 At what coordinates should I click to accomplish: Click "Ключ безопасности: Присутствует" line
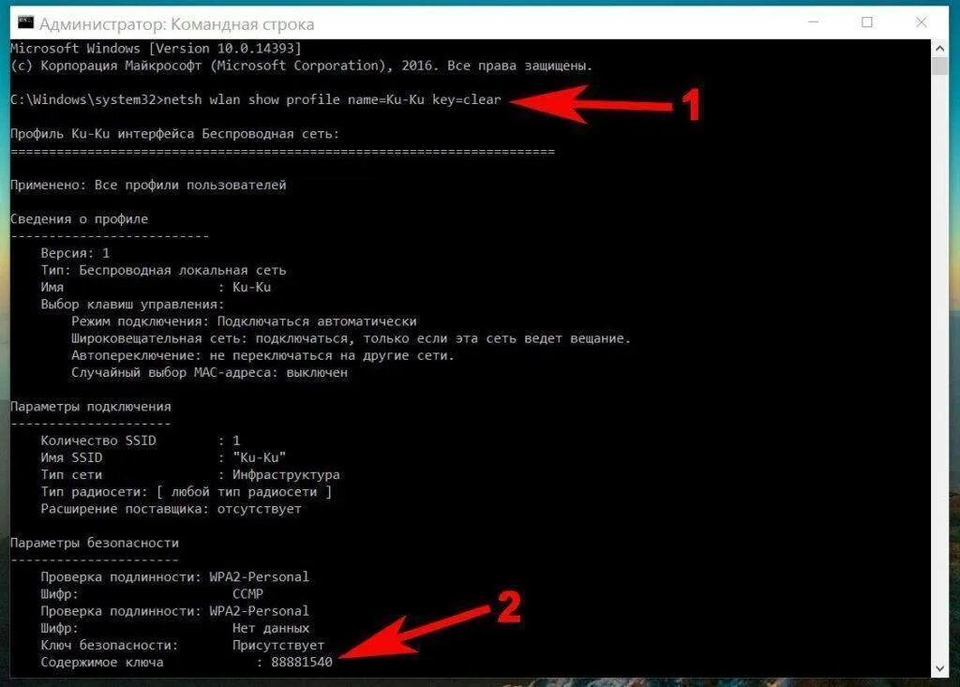click(x=183, y=646)
